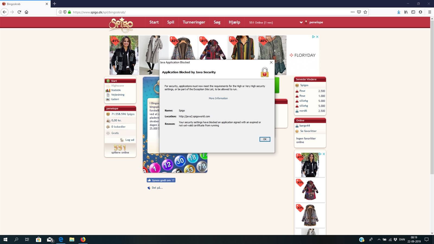
Task: Reload the page with the refresh icon
Action: [x=19, y=12]
